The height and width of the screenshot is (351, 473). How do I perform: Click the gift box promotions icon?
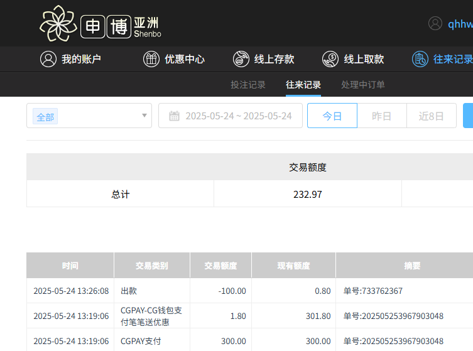pyautogui.click(x=151, y=59)
